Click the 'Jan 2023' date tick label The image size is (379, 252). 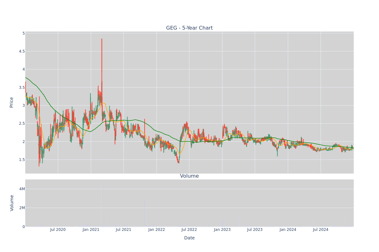pyautogui.click(x=222, y=230)
